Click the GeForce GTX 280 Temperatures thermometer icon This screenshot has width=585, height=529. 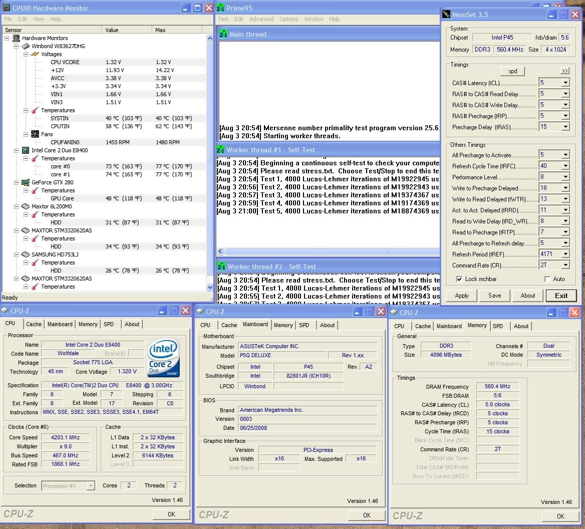[x=35, y=191]
